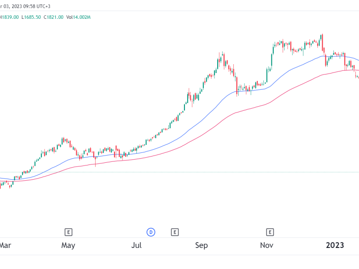Open the earnings E marker before Sep
Viewport: 359px width, 269px height.
click(x=175, y=232)
